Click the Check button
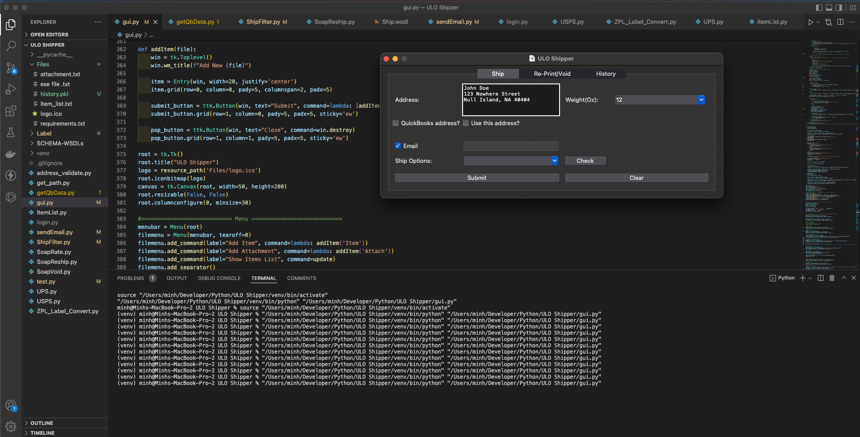The width and height of the screenshot is (860, 437). point(585,161)
